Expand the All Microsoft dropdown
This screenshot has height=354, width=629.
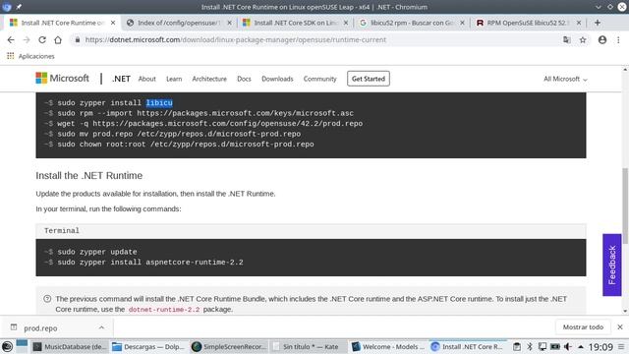[x=565, y=79]
